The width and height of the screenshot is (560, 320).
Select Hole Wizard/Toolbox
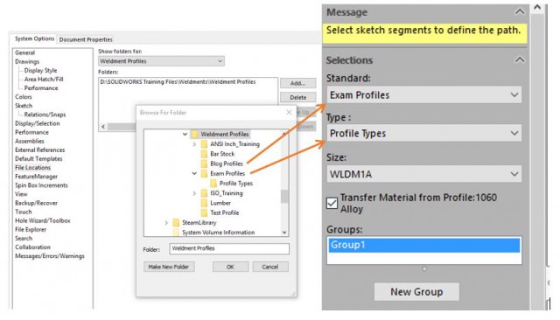pyautogui.click(x=43, y=221)
